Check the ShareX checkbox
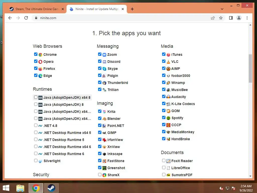Screen dimensions: 257x193 (x=100, y=175)
